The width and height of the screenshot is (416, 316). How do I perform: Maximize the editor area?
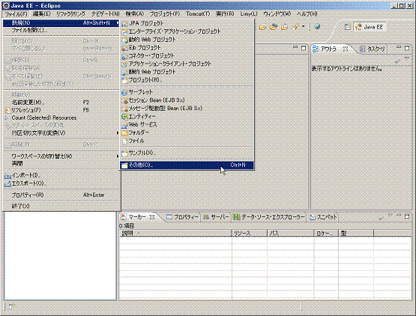click(304, 48)
